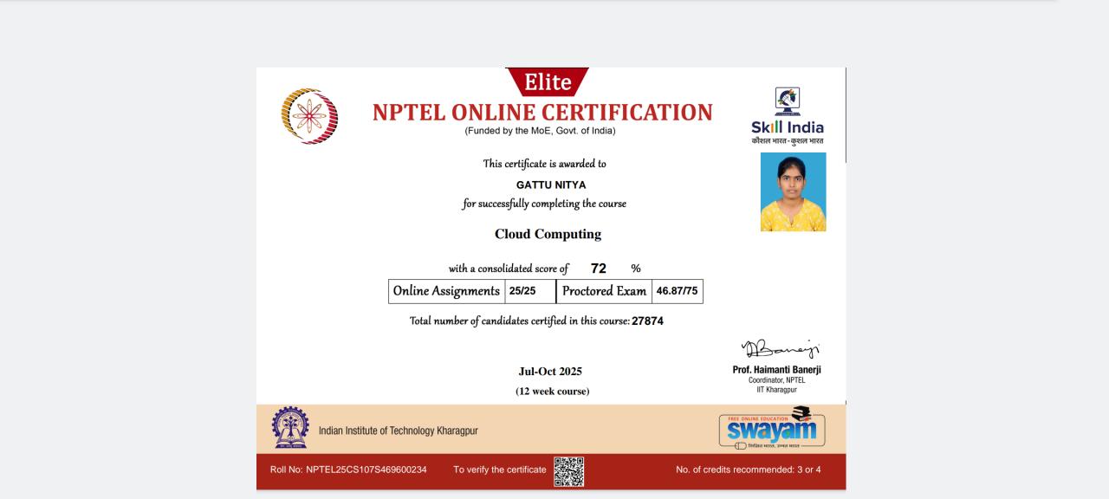This screenshot has width=1109, height=499.
Task: Click the certificate verification QR code
Action: pos(568,471)
